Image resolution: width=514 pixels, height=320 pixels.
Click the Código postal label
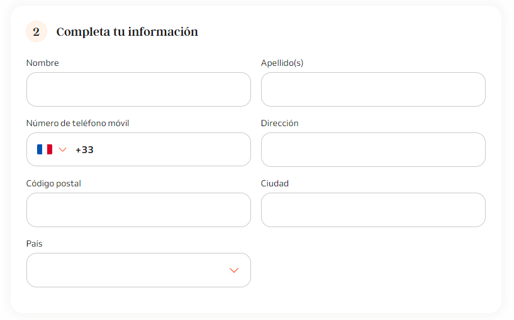(53, 183)
